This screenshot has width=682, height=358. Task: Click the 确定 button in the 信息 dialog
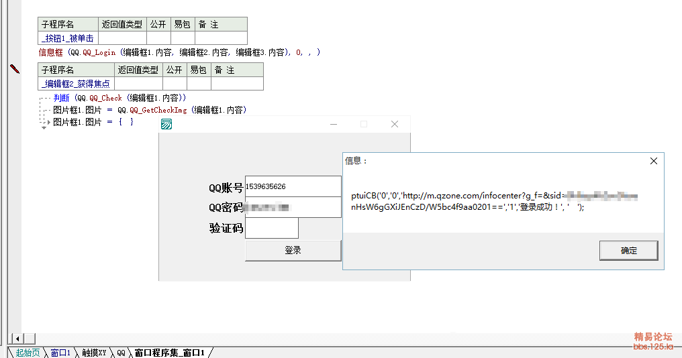[x=628, y=250]
